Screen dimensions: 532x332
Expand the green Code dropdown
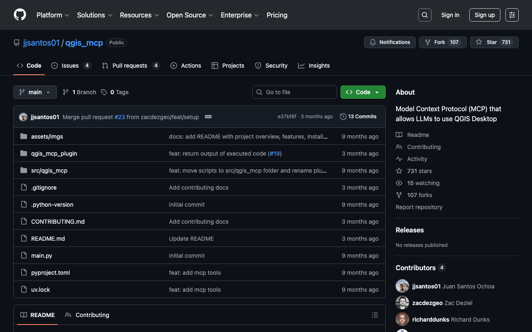point(362,92)
